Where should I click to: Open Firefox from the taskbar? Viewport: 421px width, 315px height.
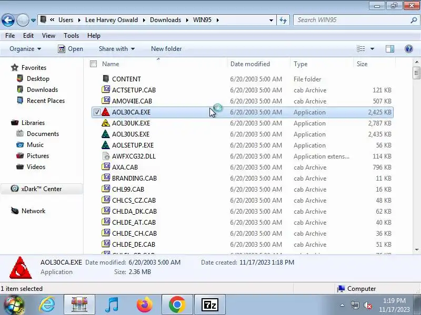144,305
